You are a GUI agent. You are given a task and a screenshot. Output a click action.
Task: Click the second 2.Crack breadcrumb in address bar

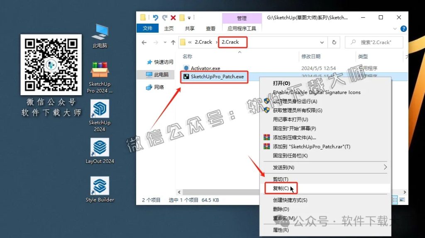coord(230,42)
